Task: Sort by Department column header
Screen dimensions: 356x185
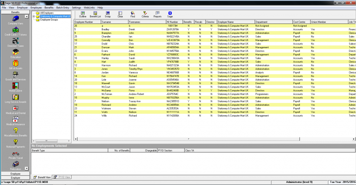Action: tap(274, 22)
